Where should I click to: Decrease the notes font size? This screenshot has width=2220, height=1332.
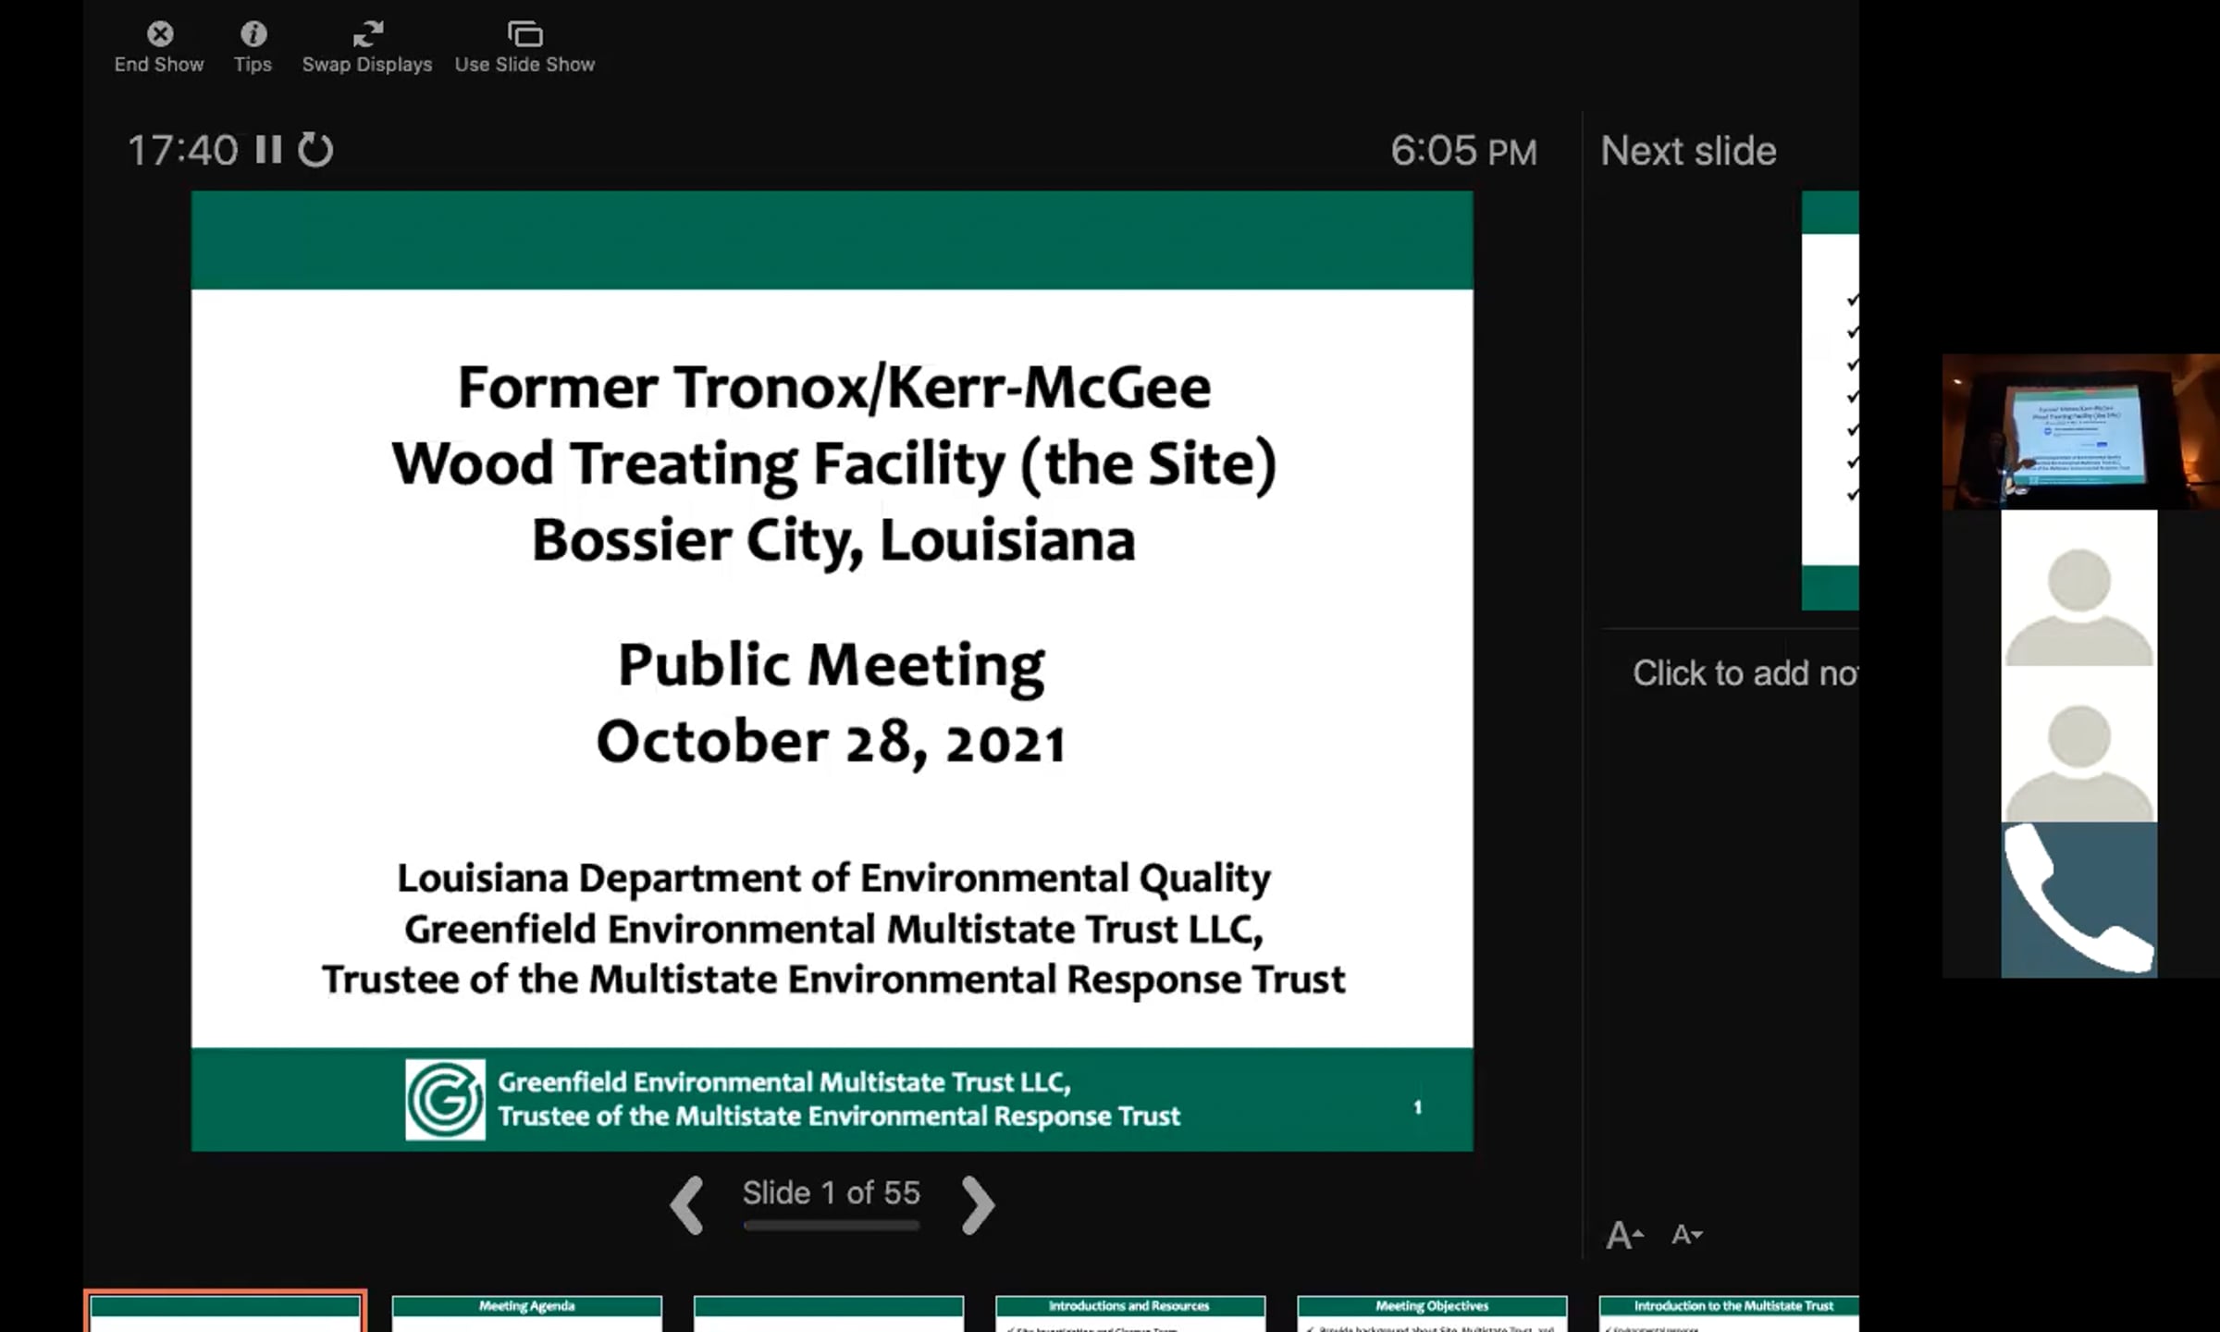[1687, 1234]
